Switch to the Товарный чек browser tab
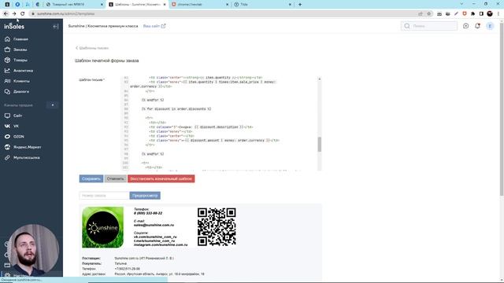 coord(75,5)
